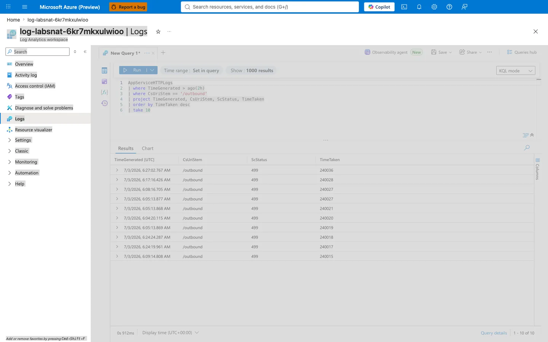The width and height of the screenshot is (548, 342).
Task: Open the notifications bell
Action: [x=419, y=7]
